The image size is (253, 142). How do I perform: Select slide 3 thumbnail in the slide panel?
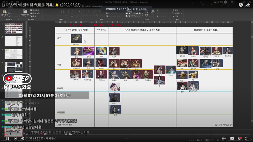pyautogui.click(x=13, y=54)
